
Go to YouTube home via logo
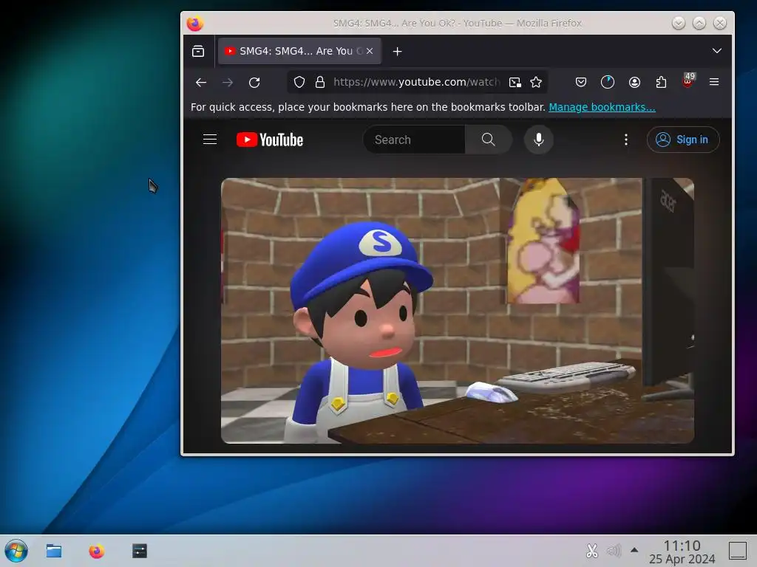pos(270,140)
